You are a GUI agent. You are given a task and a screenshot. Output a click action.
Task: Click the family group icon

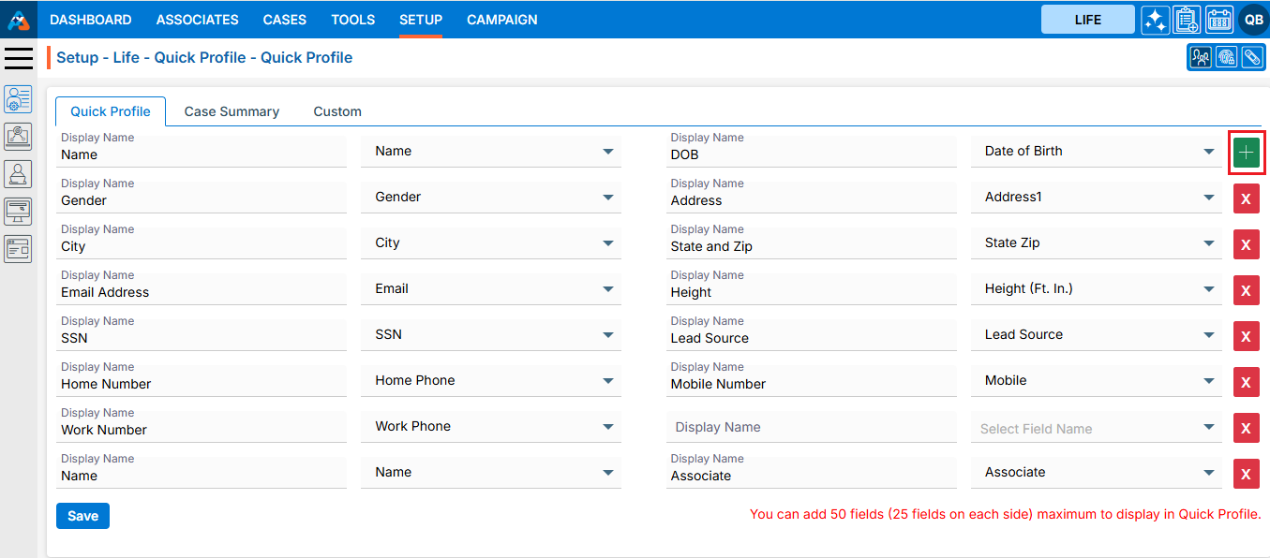[x=1201, y=57]
